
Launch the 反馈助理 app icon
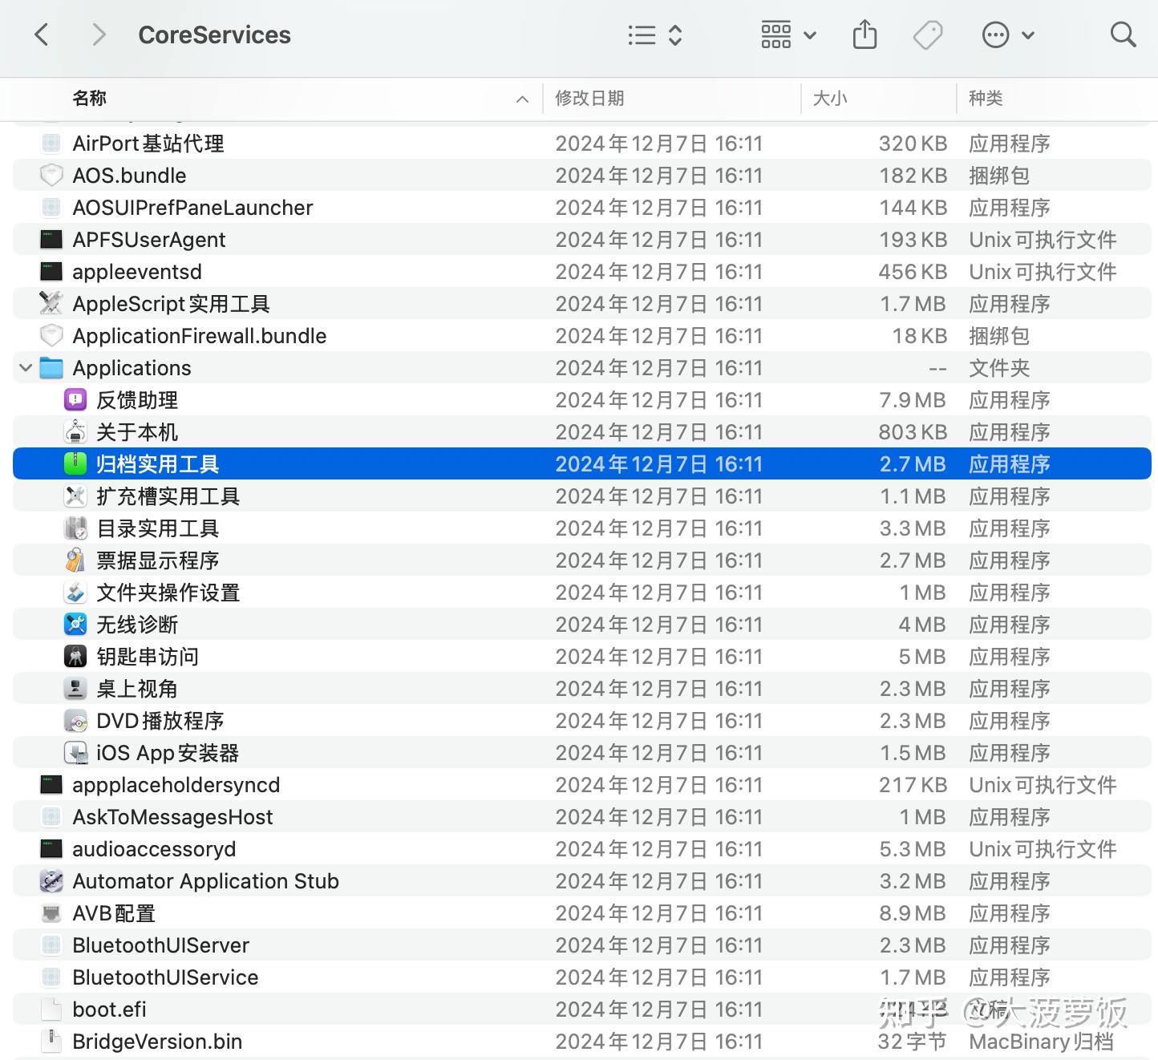[75, 399]
